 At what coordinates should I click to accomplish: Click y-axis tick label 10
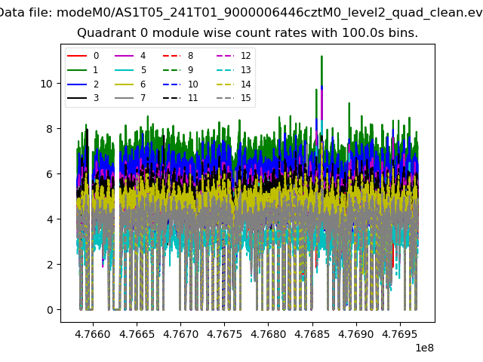pyautogui.click(x=47, y=84)
